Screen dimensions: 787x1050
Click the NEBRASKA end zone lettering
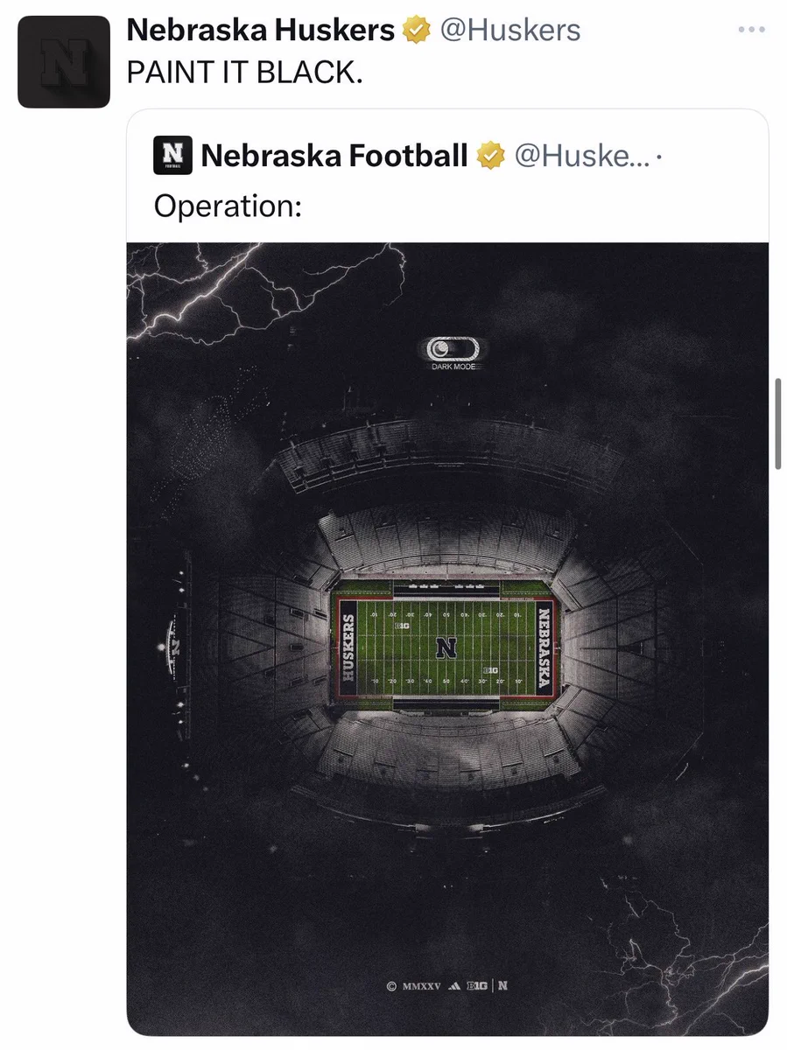[x=545, y=647]
